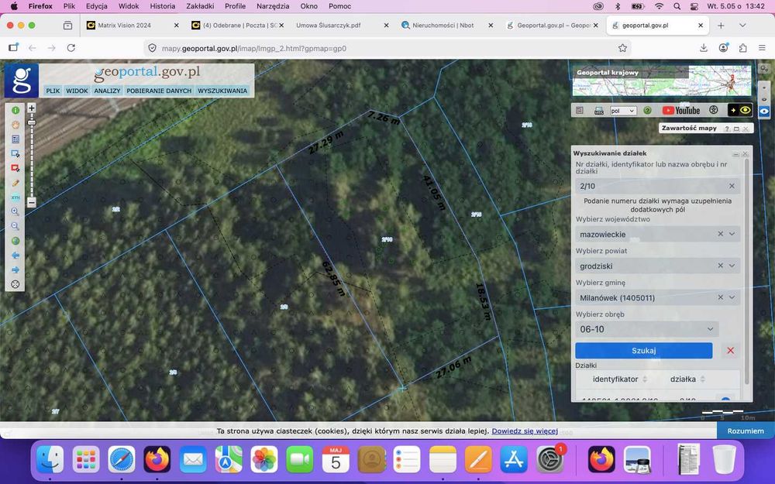Toggle the blue eye visibility button
This screenshot has height=484, width=775.
764,111
